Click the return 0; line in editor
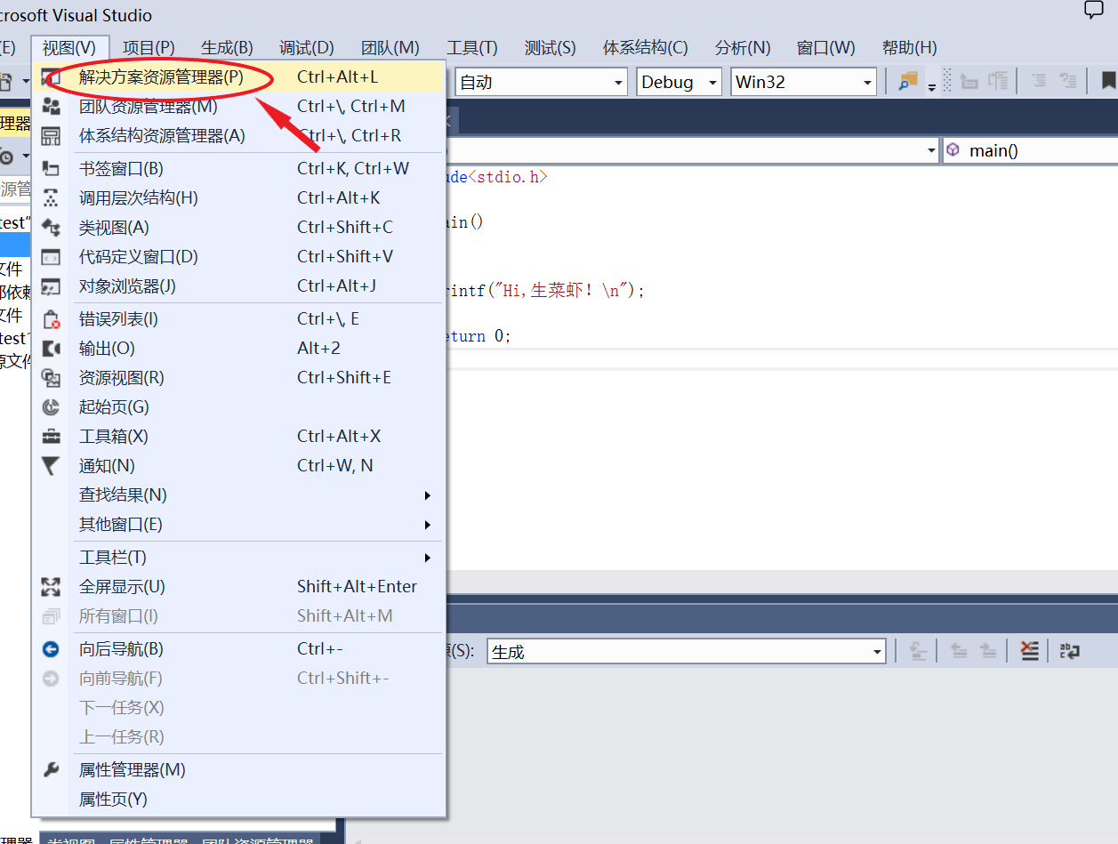Screen dimensions: 1118x844 (x=479, y=336)
